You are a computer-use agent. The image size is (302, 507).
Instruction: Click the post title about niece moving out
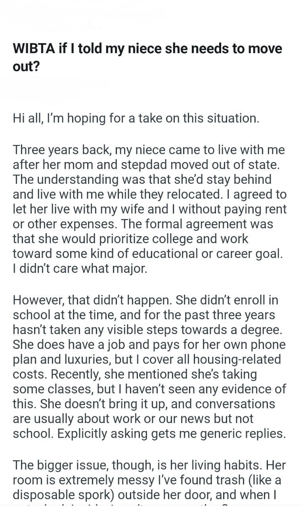tap(147, 57)
